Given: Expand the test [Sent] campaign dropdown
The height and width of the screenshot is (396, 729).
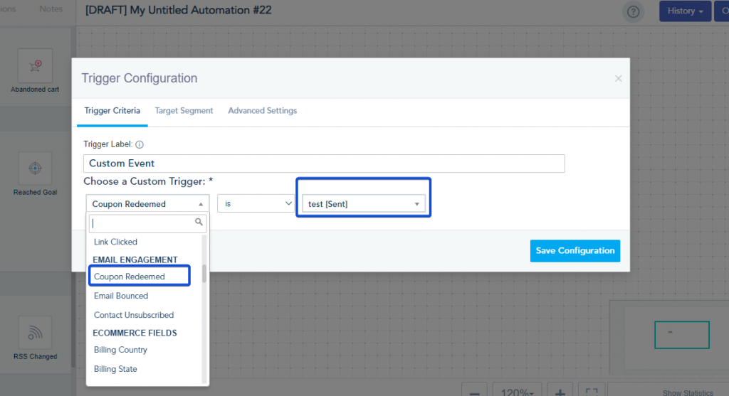Looking at the screenshot, I should 364,204.
